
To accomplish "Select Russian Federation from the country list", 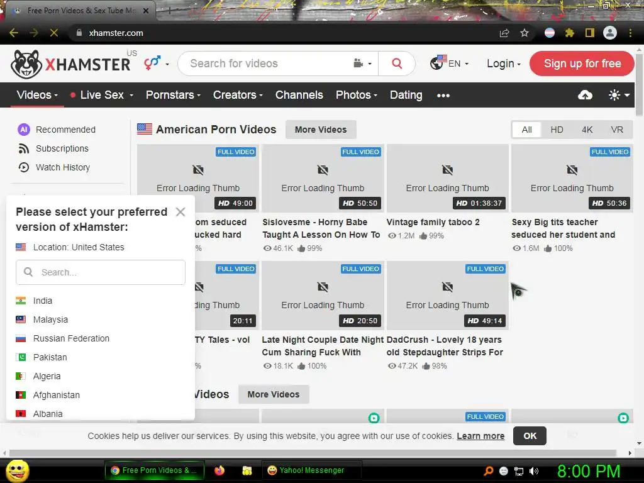I will (63, 338).
